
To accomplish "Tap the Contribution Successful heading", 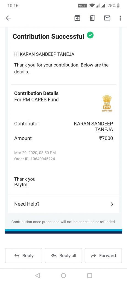I will click(48, 36).
